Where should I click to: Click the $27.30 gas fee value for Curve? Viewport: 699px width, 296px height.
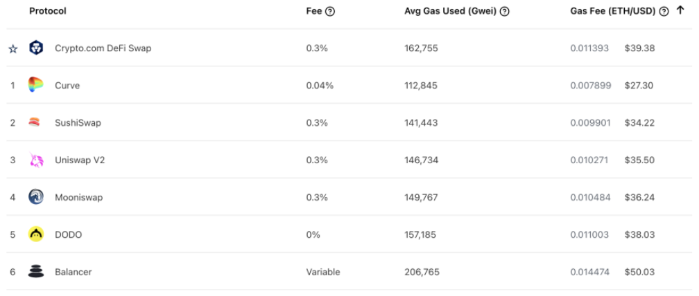pyautogui.click(x=639, y=86)
